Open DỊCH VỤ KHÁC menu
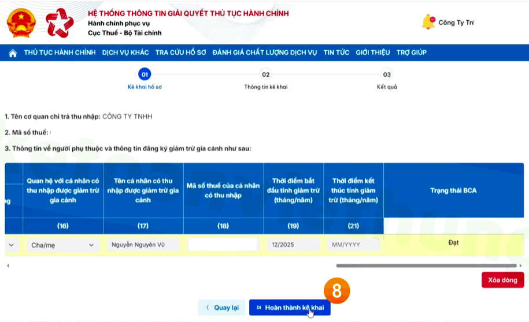The width and height of the screenshot is (529, 322). tap(125, 53)
